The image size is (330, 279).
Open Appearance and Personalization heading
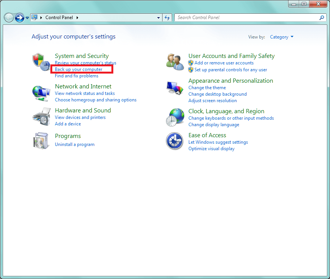click(231, 81)
